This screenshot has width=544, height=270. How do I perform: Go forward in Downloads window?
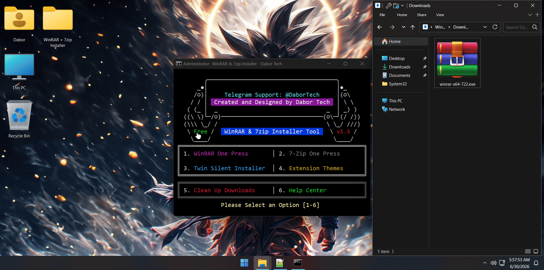coord(392,27)
